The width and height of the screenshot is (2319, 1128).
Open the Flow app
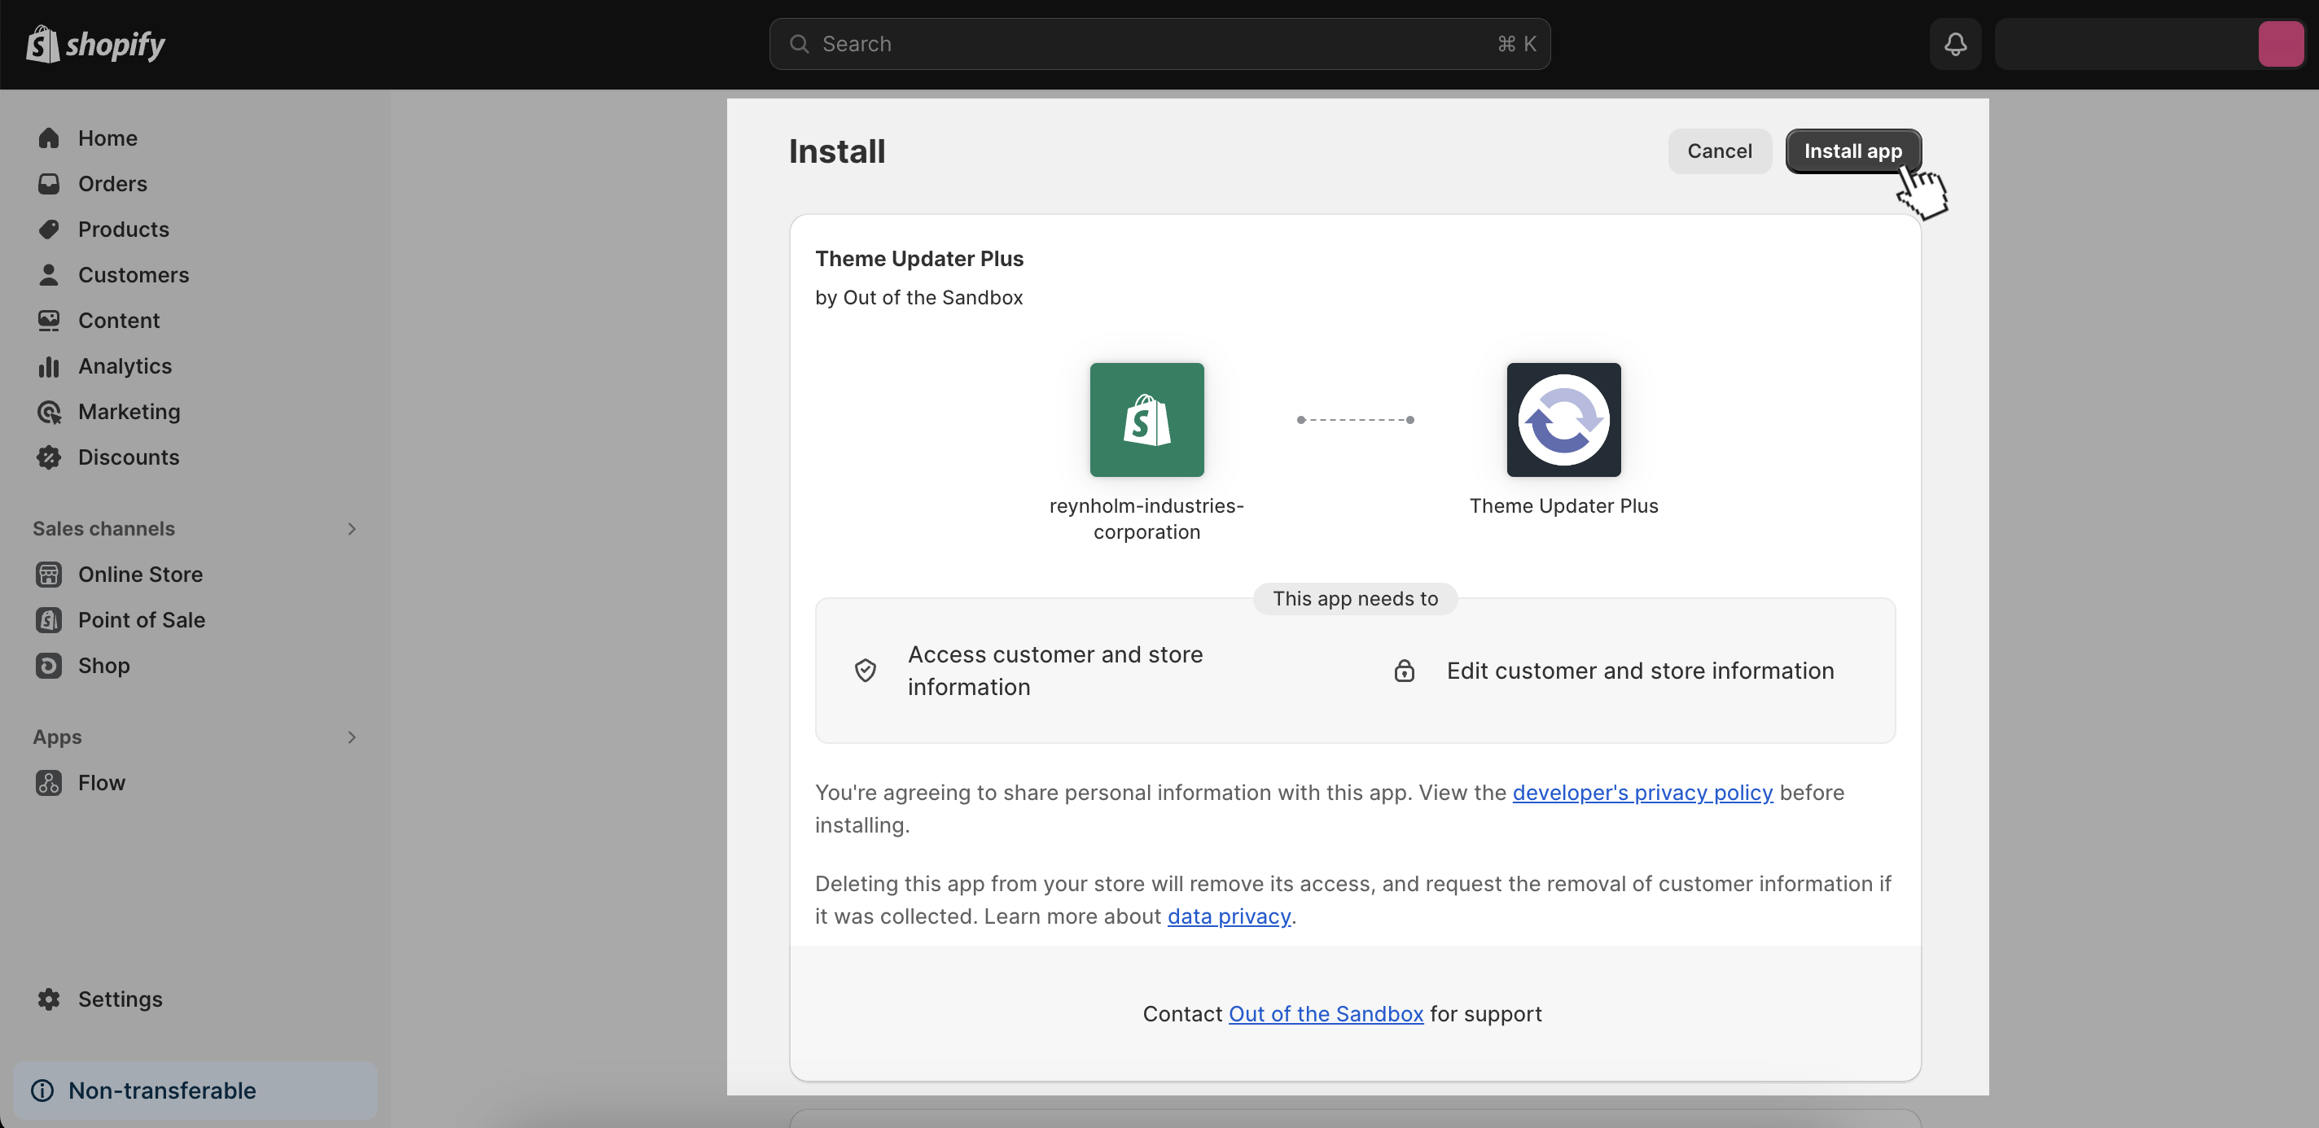click(101, 783)
